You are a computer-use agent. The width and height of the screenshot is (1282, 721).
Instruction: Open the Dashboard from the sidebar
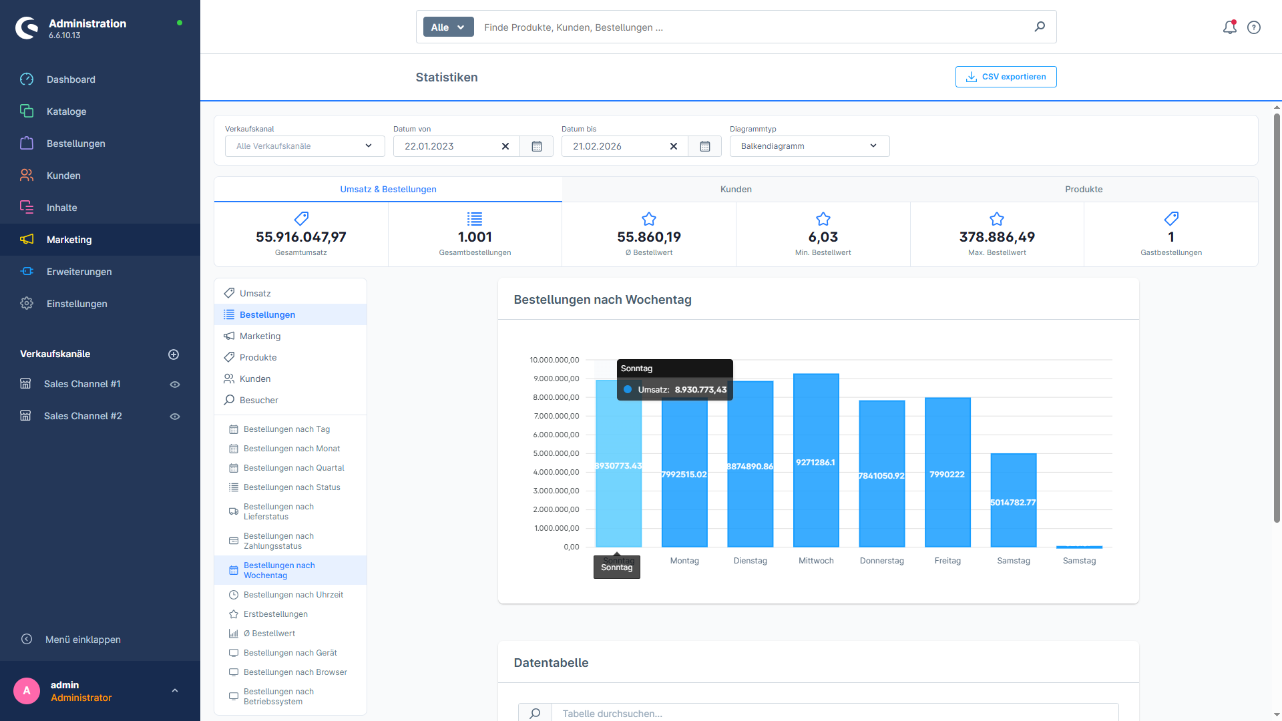coord(71,79)
